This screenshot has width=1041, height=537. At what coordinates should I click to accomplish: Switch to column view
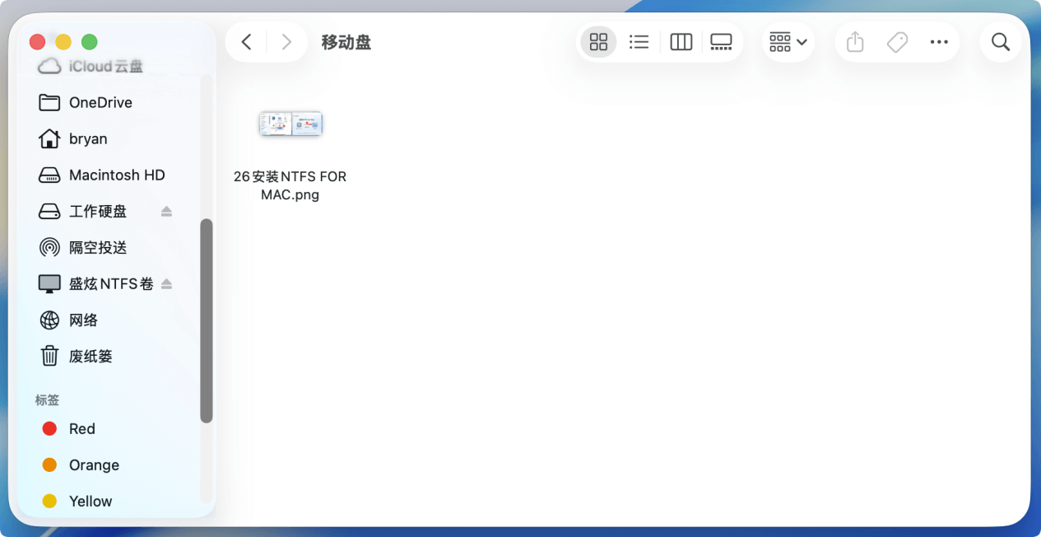[681, 41]
